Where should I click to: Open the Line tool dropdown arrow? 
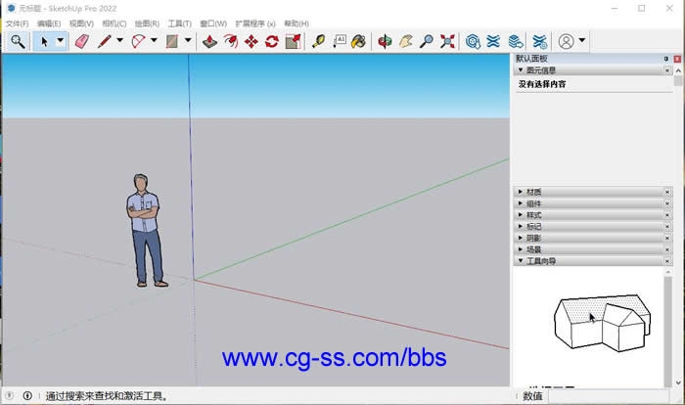(119, 41)
